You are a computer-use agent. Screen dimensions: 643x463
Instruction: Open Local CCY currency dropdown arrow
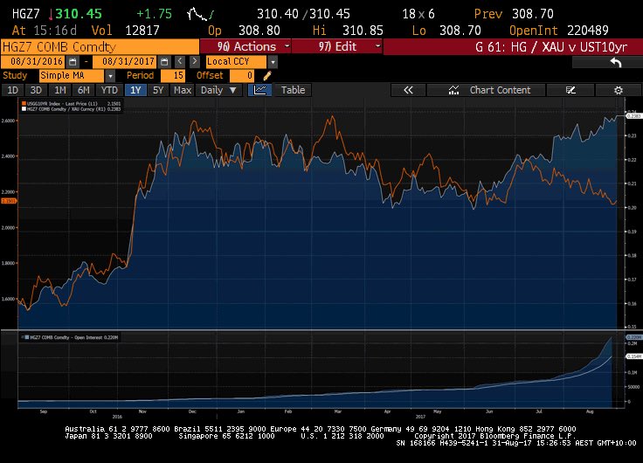point(273,62)
